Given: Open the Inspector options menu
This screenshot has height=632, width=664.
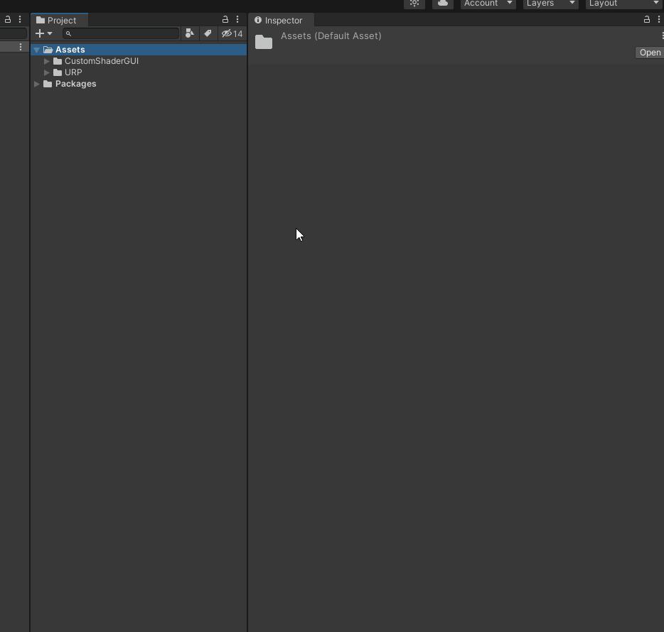Looking at the screenshot, I should [x=659, y=19].
